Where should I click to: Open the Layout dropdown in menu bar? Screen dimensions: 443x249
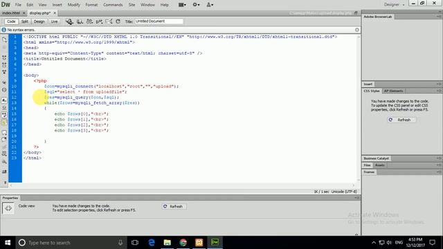[182, 5]
